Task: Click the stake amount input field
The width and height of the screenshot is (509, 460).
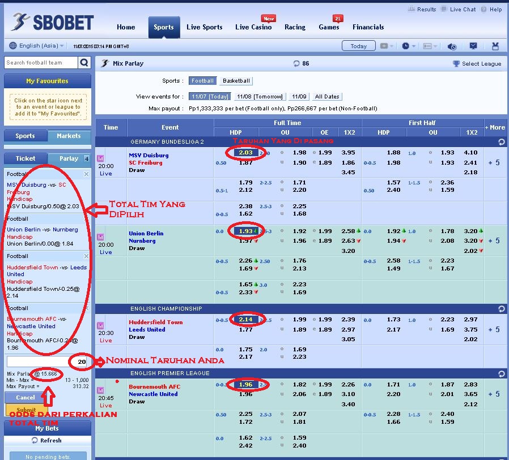Action: (x=48, y=362)
